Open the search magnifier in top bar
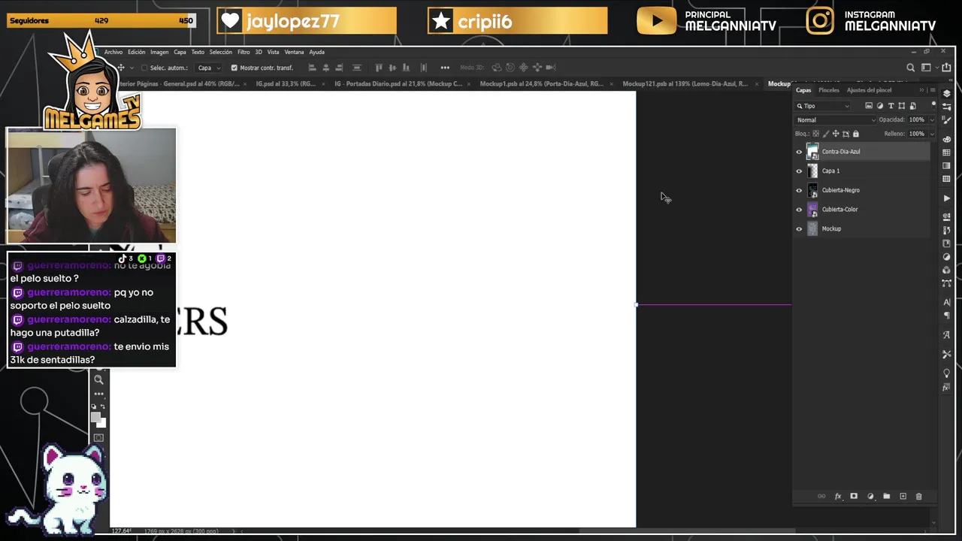Viewport: 962px width, 541px height. point(910,68)
